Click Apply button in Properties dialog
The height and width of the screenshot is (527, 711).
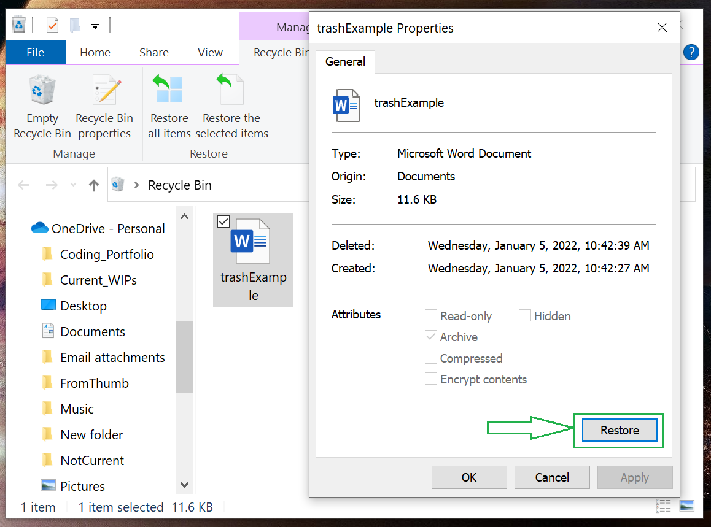pyautogui.click(x=635, y=477)
